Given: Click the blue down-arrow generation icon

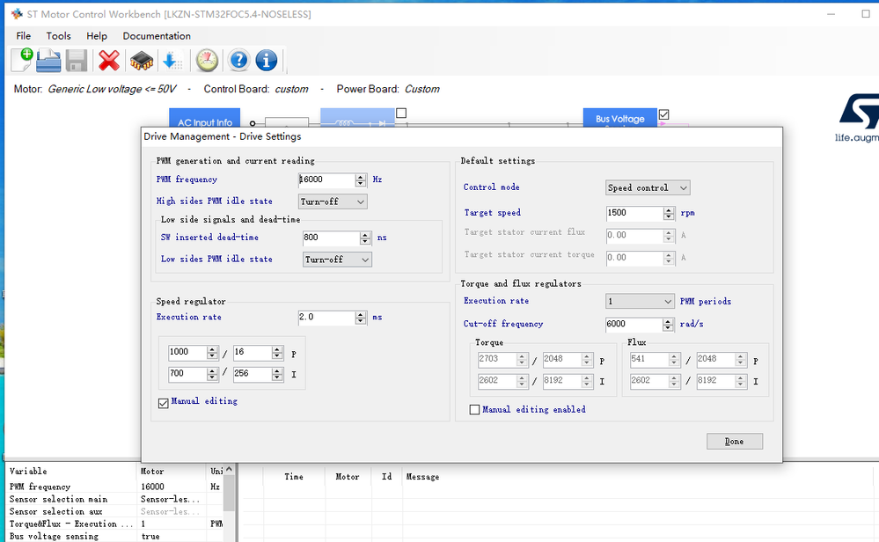Looking at the screenshot, I should tap(172, 60).
